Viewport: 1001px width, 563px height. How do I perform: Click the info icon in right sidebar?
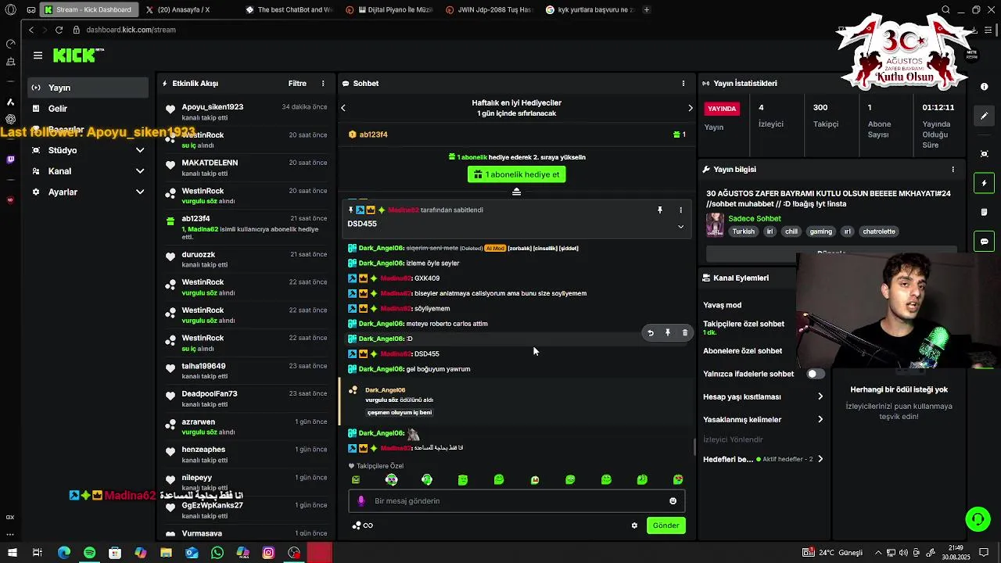[985, 87]
